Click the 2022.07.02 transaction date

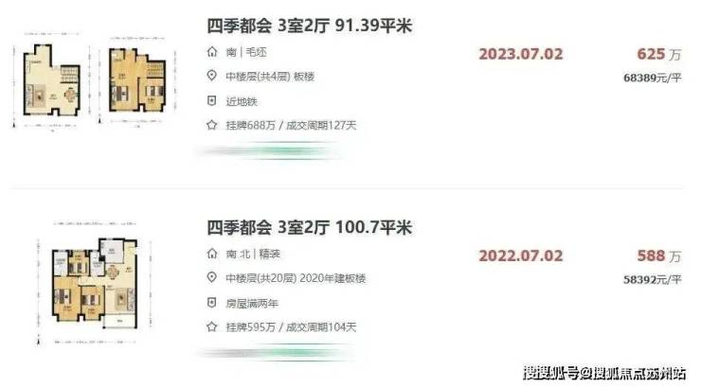521,256
